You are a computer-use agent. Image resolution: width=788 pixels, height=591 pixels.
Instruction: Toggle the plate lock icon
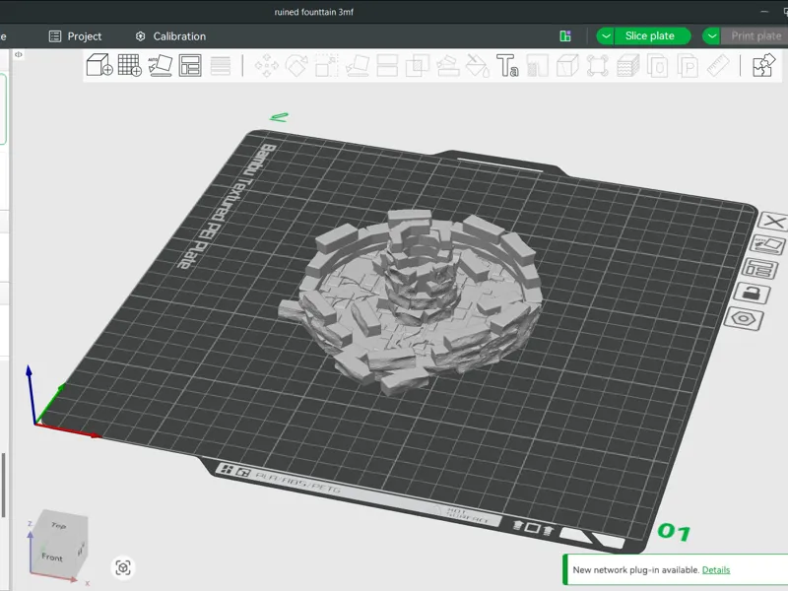tap(752, 293)
